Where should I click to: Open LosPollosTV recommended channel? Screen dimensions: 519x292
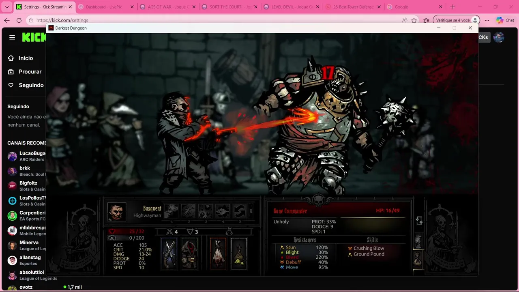coord(26,201)
